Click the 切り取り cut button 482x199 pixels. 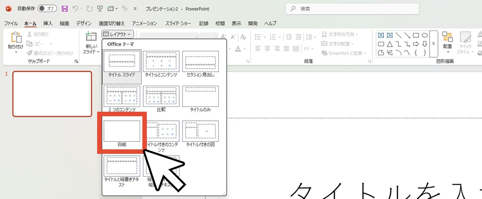38,34
